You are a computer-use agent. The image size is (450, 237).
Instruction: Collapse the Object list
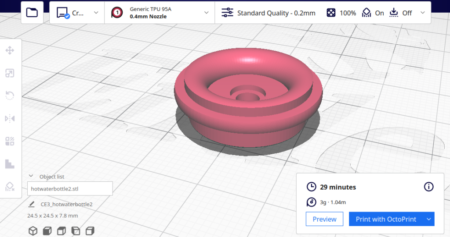pyautogui.click(x=31, y=176)
